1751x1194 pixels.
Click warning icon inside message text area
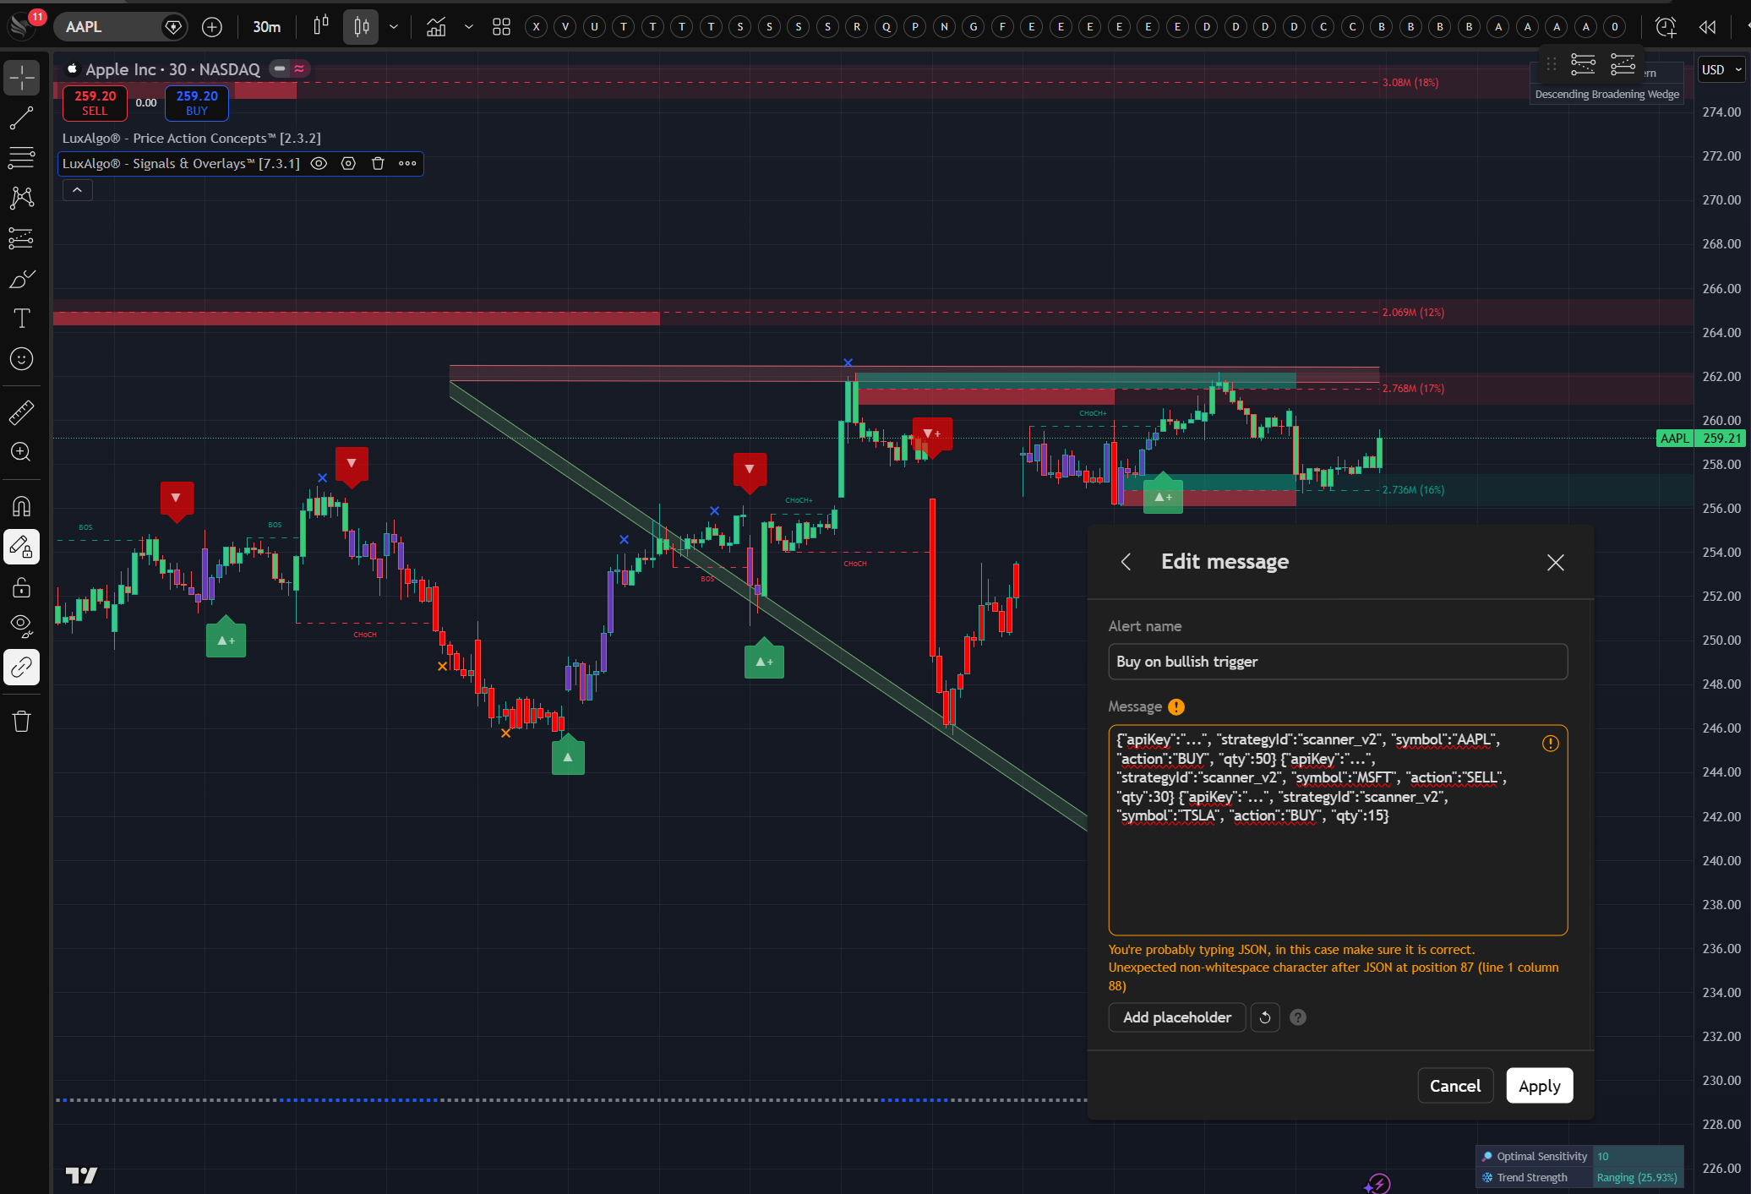[1550, 744]
